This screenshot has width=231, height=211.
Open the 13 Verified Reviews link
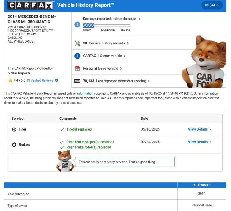[x=40, y=80]
